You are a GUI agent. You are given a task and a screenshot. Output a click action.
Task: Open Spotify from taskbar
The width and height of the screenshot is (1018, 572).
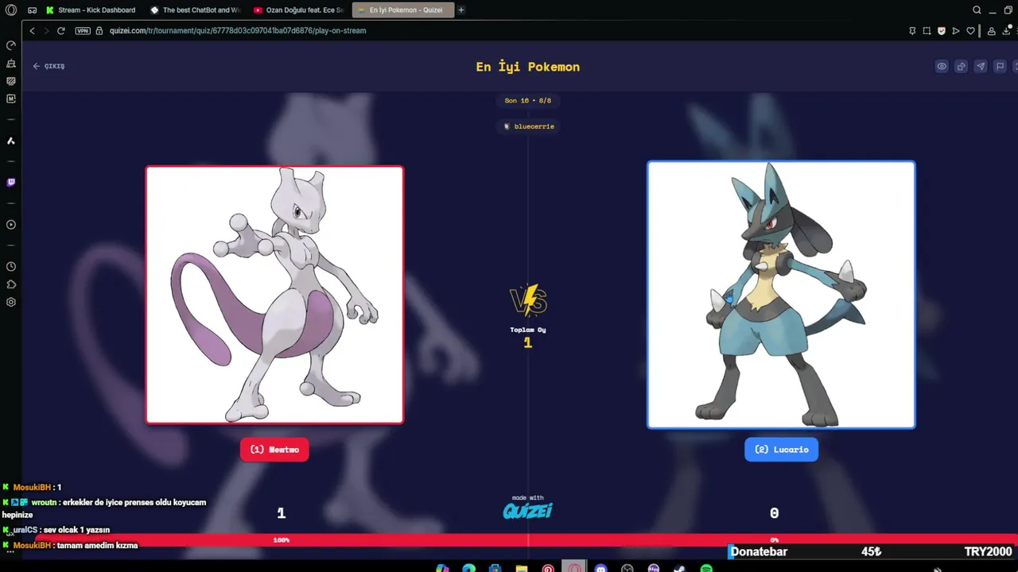click(x=706, y=569)
